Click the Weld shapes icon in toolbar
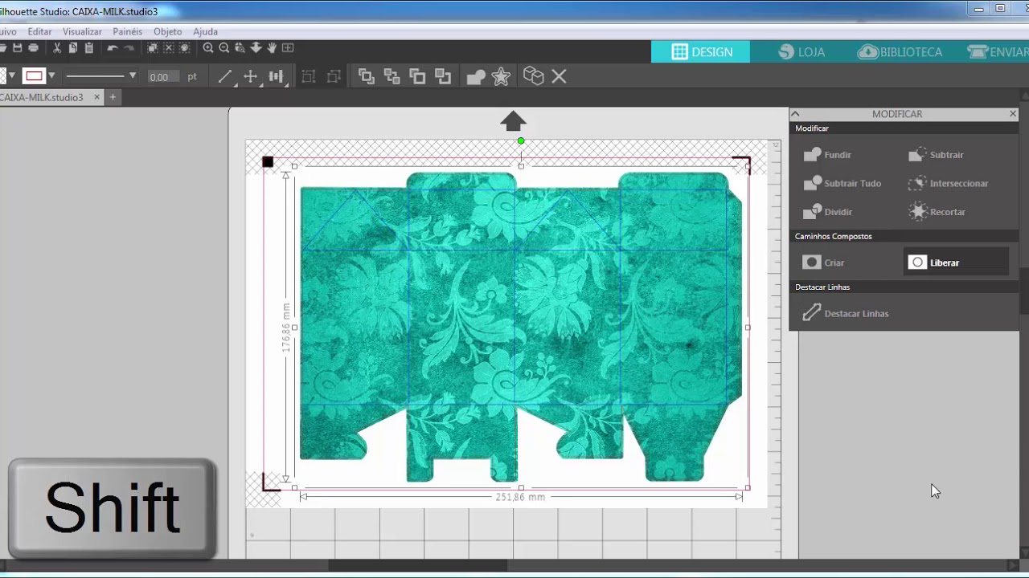 coord(475,76)
